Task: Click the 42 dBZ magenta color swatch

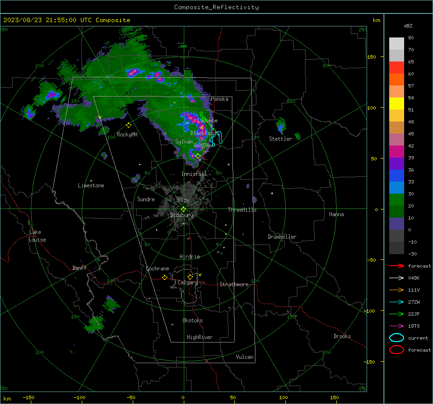Action: [396, 152]
